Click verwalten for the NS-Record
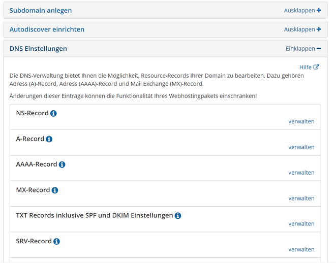Viewport: 336px width, 263px height. 301,121
